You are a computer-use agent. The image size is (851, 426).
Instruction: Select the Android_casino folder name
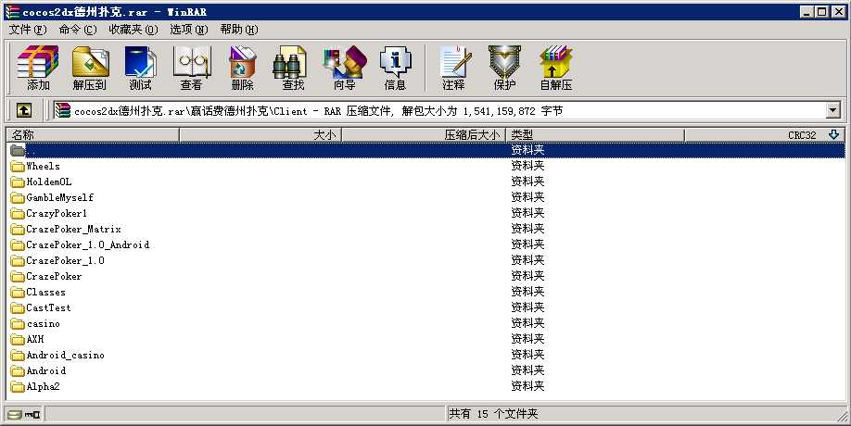[x=65, y=355]
